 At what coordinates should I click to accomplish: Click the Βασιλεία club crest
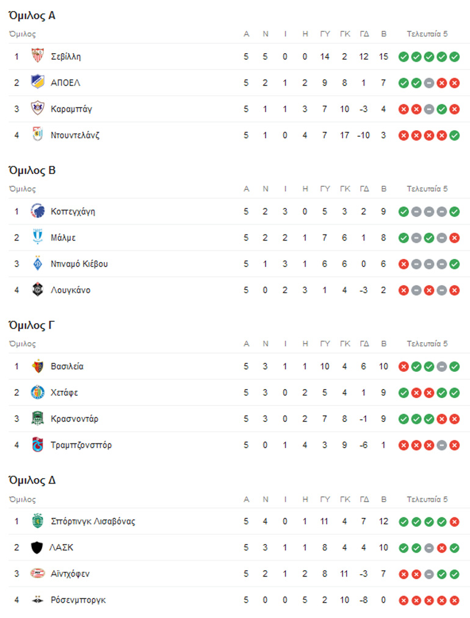point(38,367)
